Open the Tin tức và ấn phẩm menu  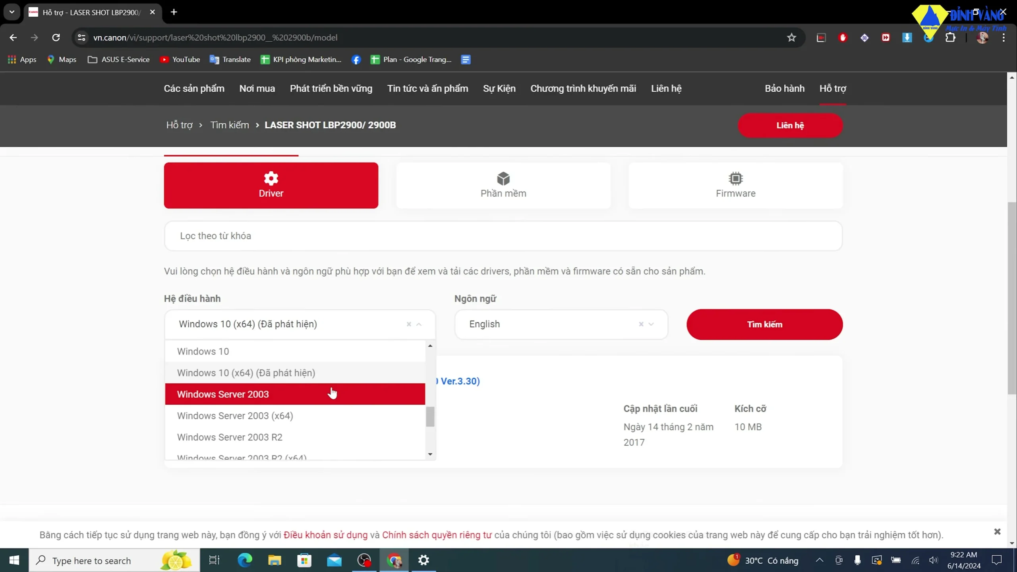tap(427, 89)
